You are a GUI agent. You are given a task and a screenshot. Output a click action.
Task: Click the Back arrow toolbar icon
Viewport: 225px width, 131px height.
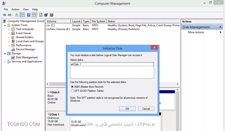tap(4, 15)
